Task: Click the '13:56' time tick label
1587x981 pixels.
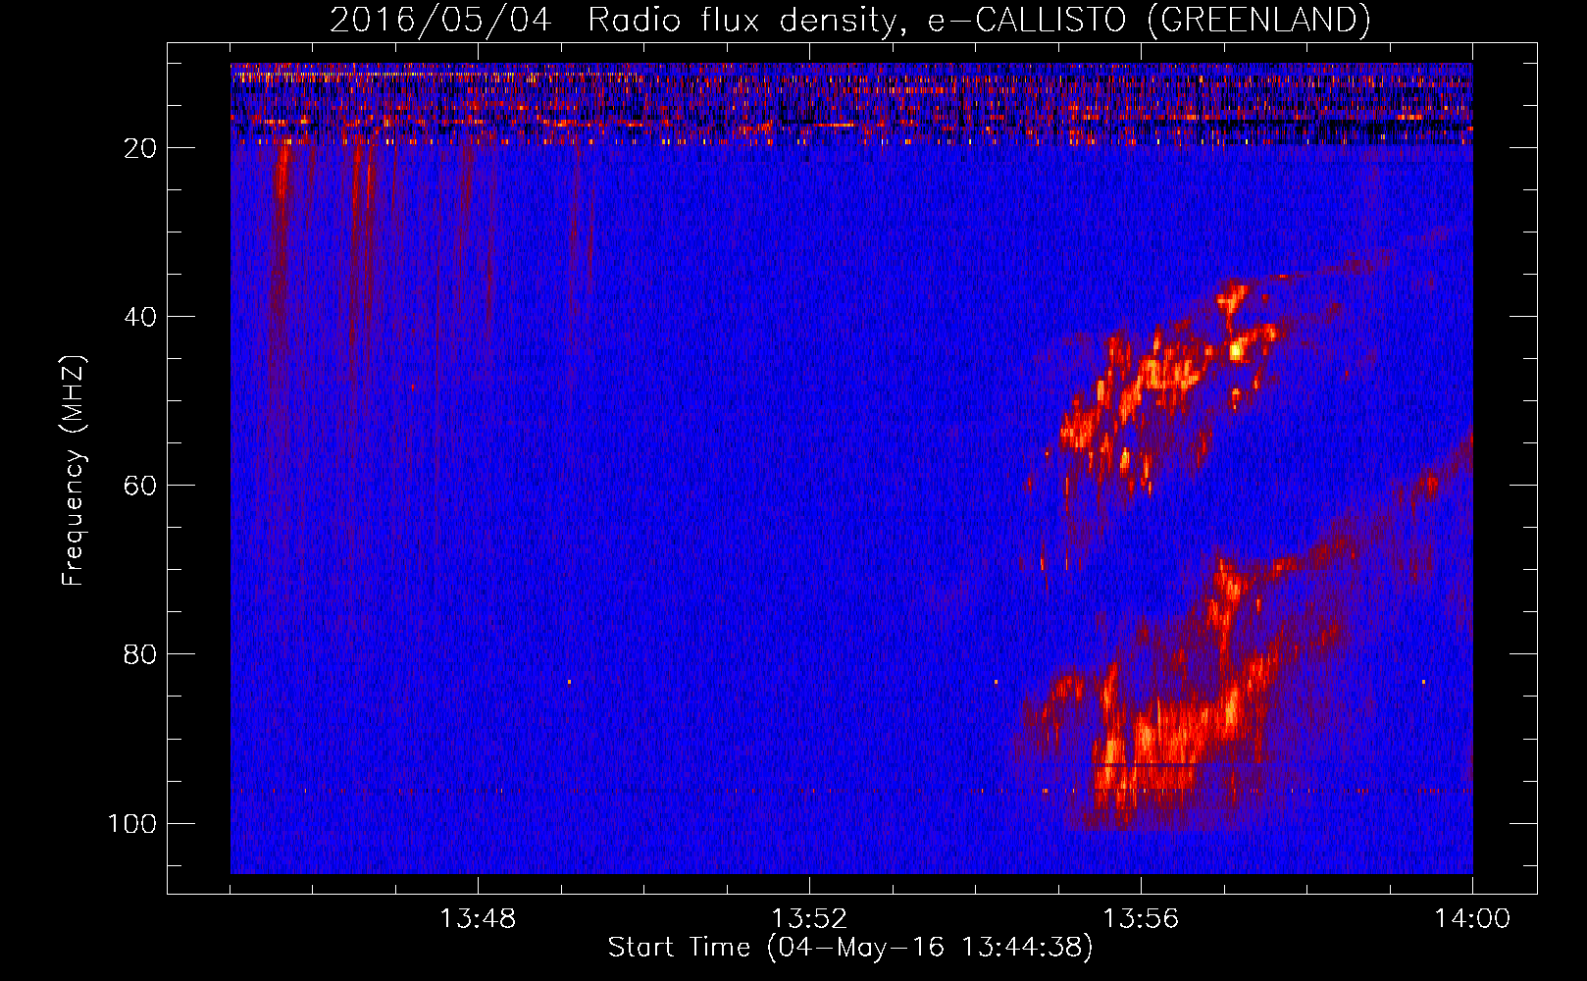Action: [1141, 919]
